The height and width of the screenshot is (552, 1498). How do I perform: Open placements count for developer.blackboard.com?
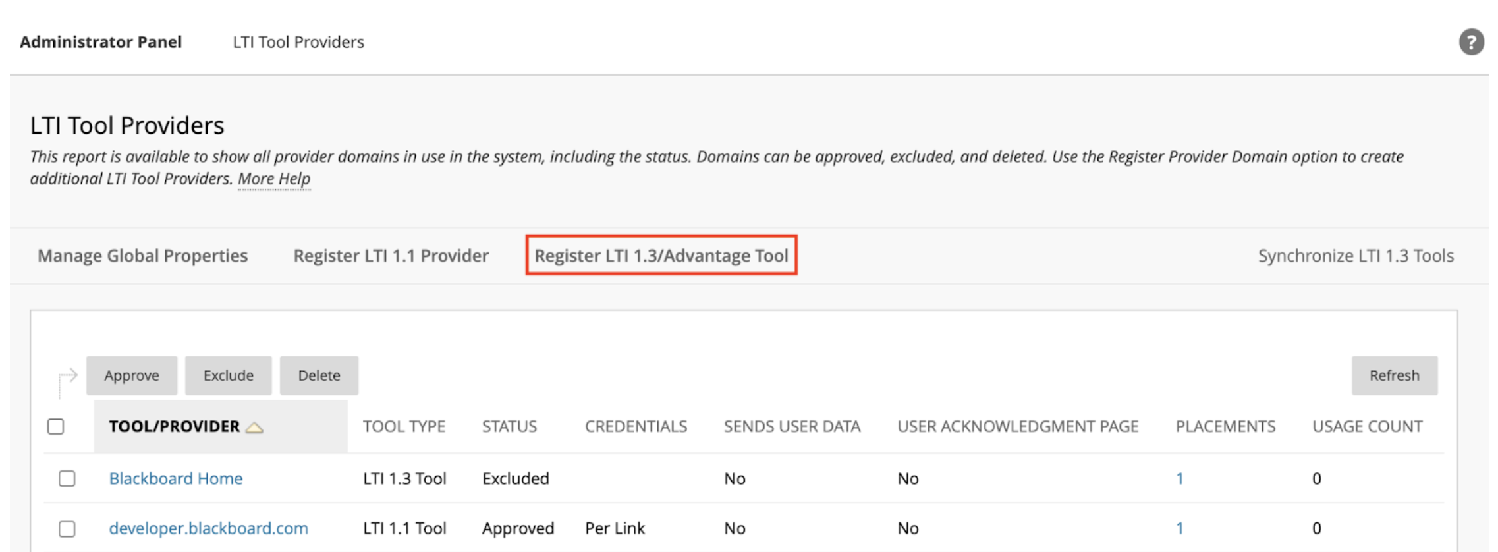point(1179,528)
